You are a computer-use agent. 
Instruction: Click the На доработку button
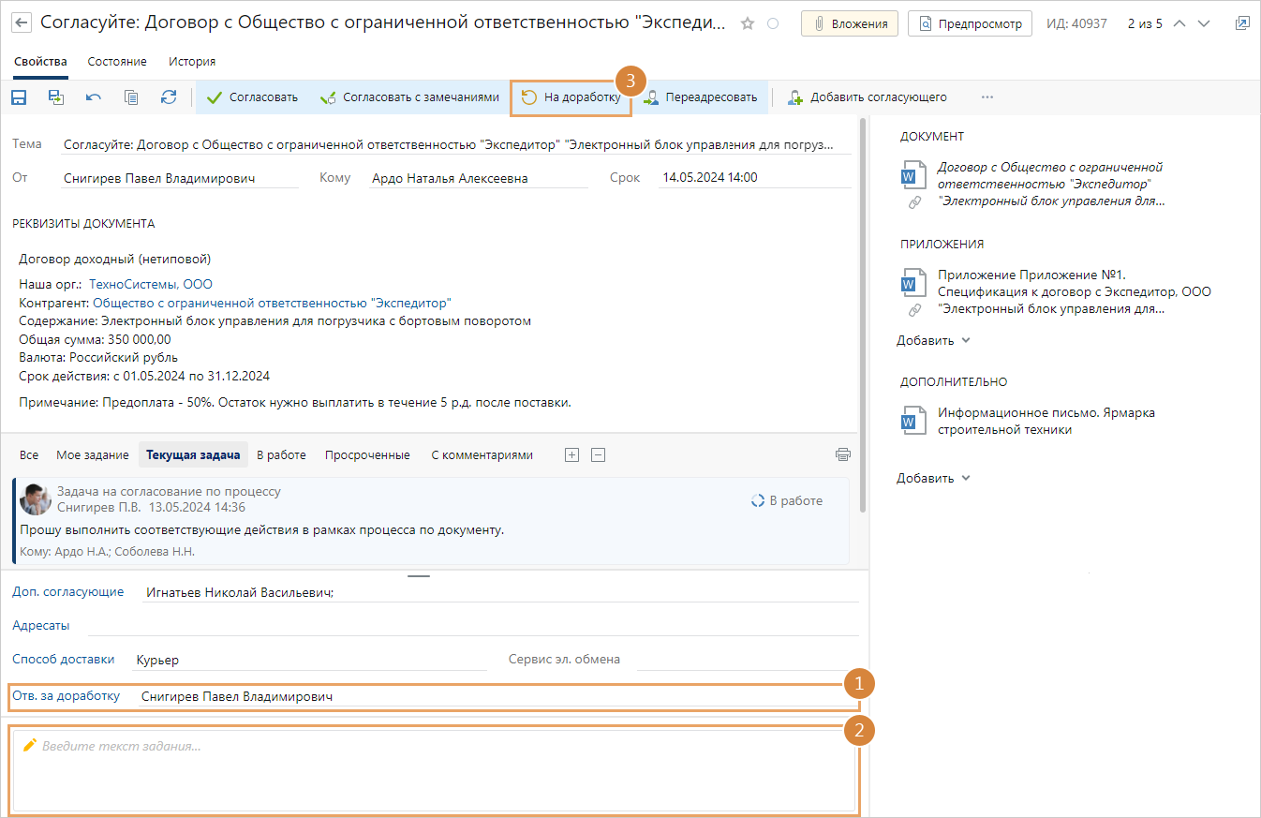[571, 97]
